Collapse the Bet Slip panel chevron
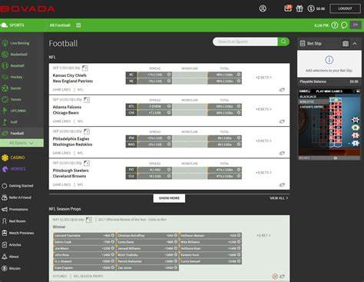This screenshot has width=364, height=282. (x=355, y=44)
